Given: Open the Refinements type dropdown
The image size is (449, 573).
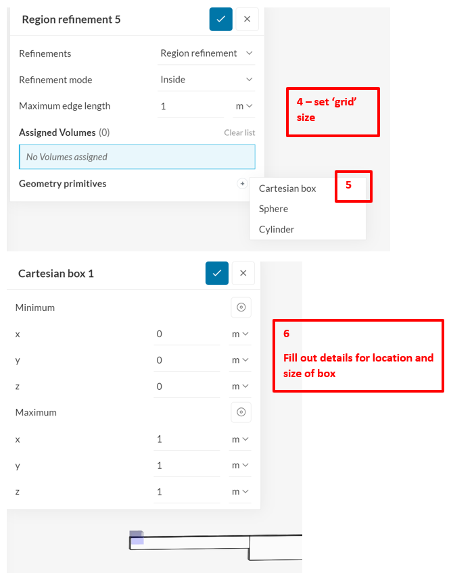Looking at the screenshot, I should pos(206,53).
